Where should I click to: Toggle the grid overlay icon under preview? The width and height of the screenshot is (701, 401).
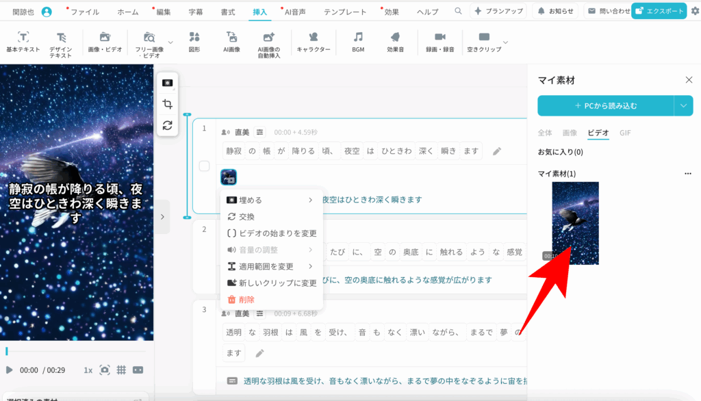(x=121, y=370)
